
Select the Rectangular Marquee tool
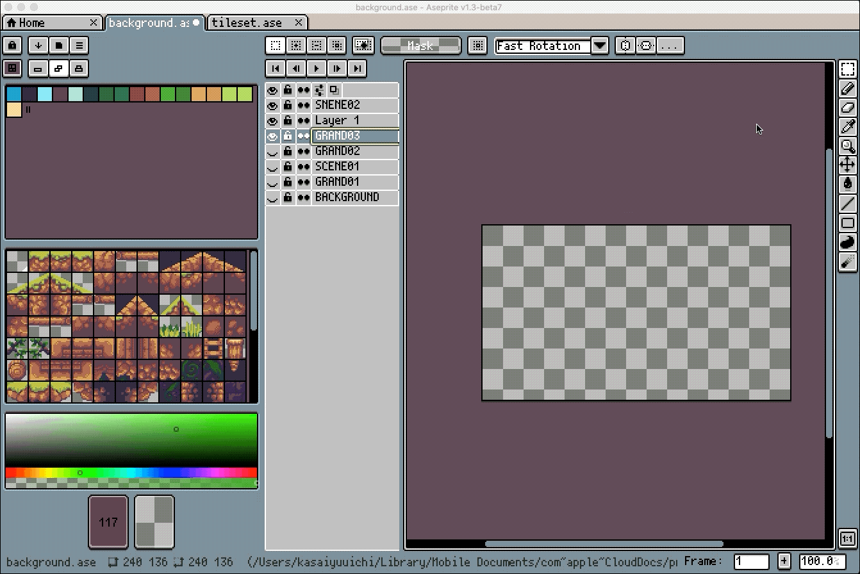coord(848,69)
